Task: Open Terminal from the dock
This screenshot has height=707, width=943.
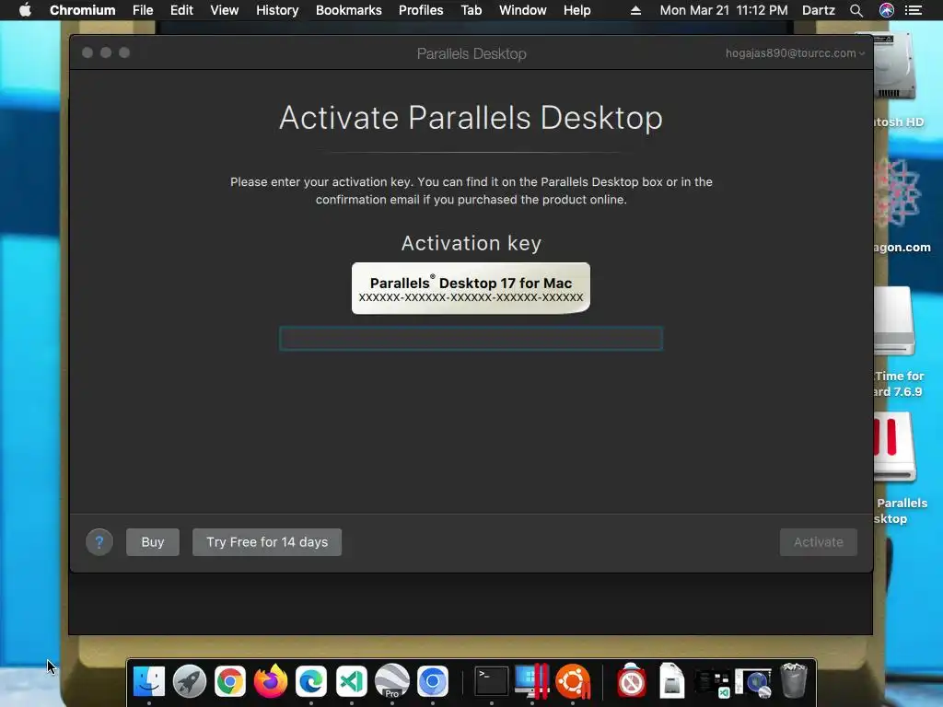Action: pyautogui.click(x=492, y=681)
